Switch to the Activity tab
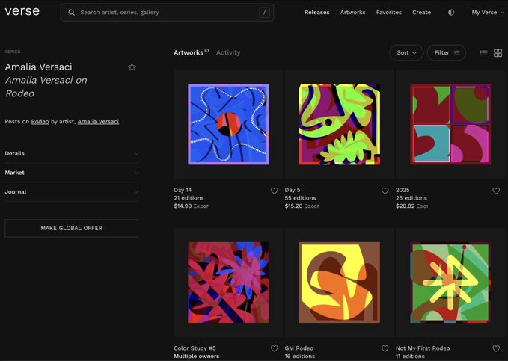The image size is (508, 361). click(x=228, y=52)
